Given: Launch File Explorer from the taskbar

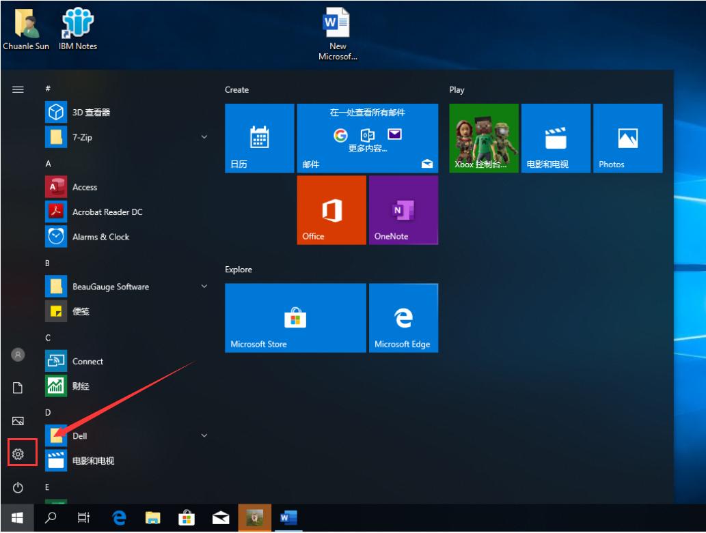Looking at the screenshot, I should [153, 518].
